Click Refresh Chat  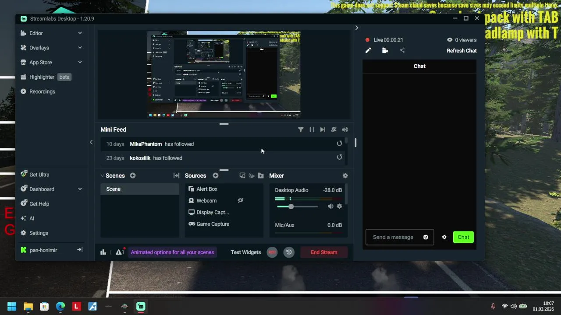click(x=462, y=51)
